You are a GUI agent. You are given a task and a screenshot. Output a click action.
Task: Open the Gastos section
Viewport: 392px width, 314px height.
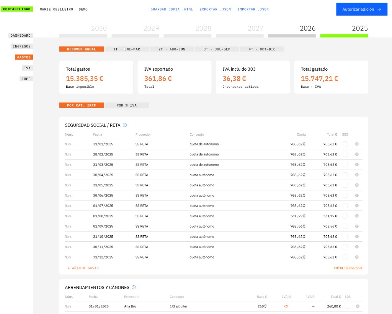tap(24, 57)
